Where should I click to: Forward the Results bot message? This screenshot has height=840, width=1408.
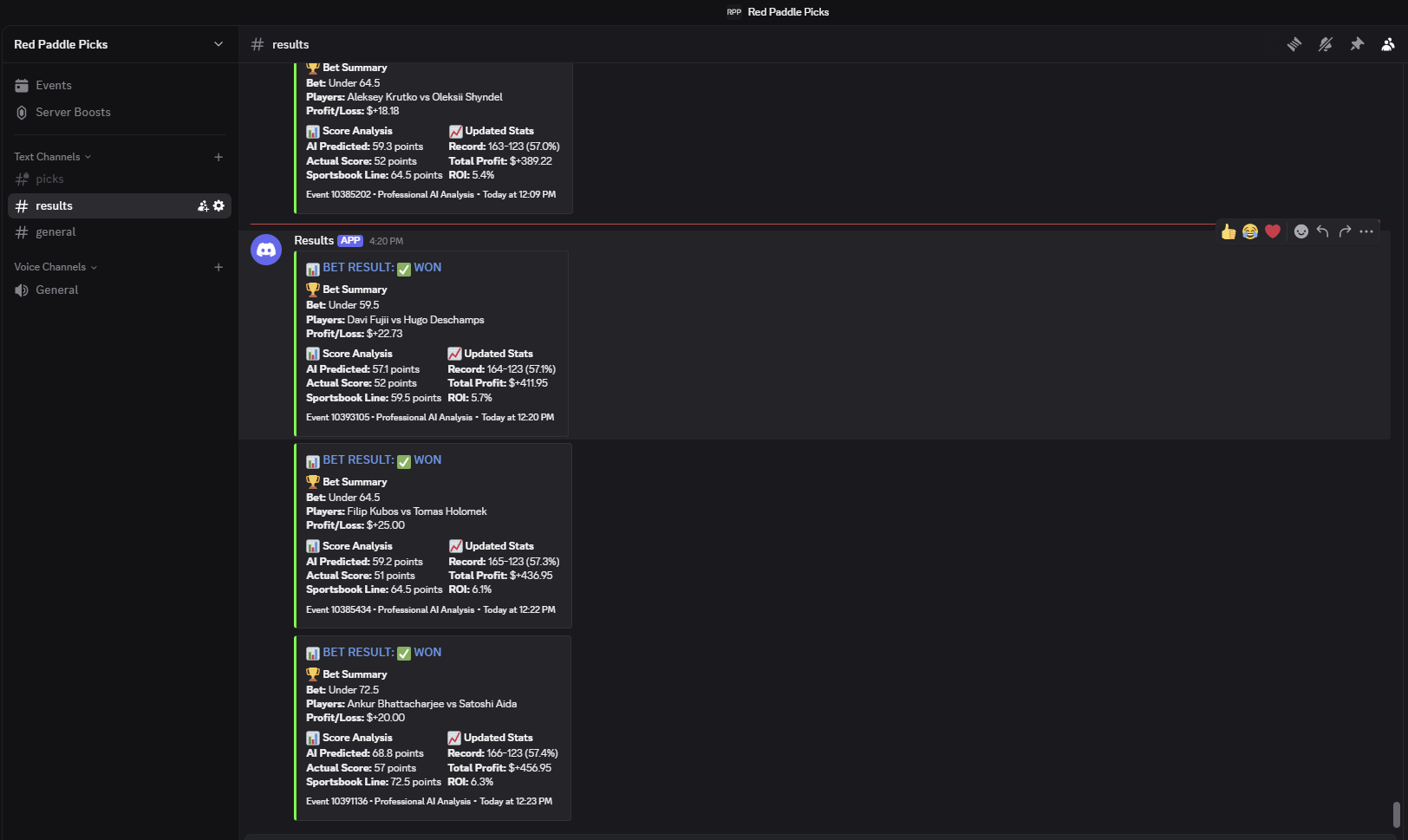[1345, 231]
